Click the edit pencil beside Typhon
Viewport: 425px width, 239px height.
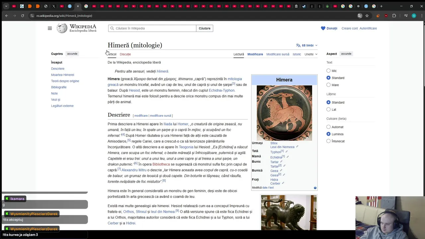point(287,151)
